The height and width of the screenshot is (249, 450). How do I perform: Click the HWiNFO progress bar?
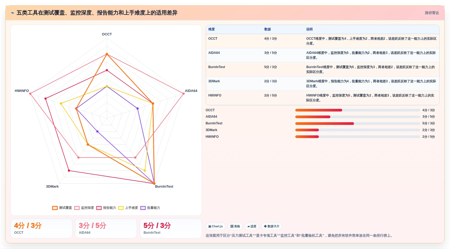point(357,137)
